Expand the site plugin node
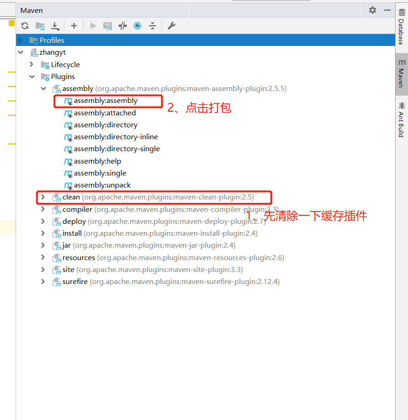The width and height of the screenshot is (408, 420). click(x=43, y=269)
